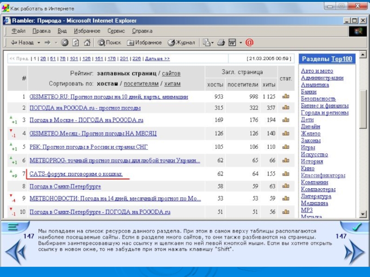Image resolution: width=370 pixels, height=277 pixels.
Task: Open the contents menu icon at bottom left
Action: click(x=14, y=228)
